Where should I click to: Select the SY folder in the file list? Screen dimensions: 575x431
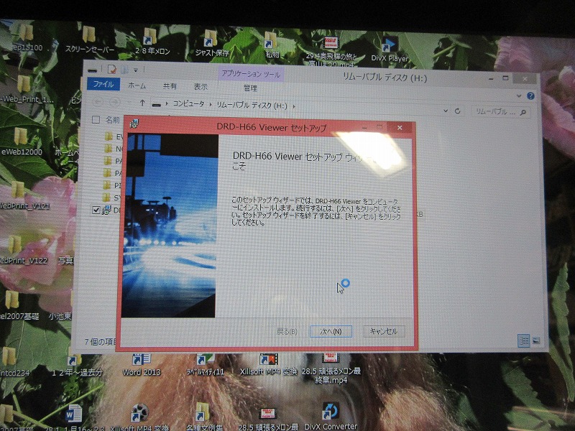tap(111, 198)
